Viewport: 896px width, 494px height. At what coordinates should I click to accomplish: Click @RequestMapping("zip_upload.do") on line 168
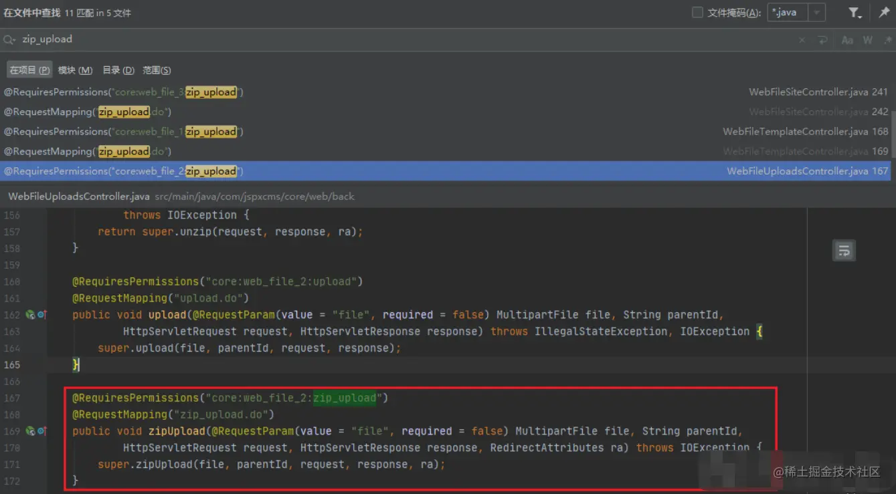point(173,414)
